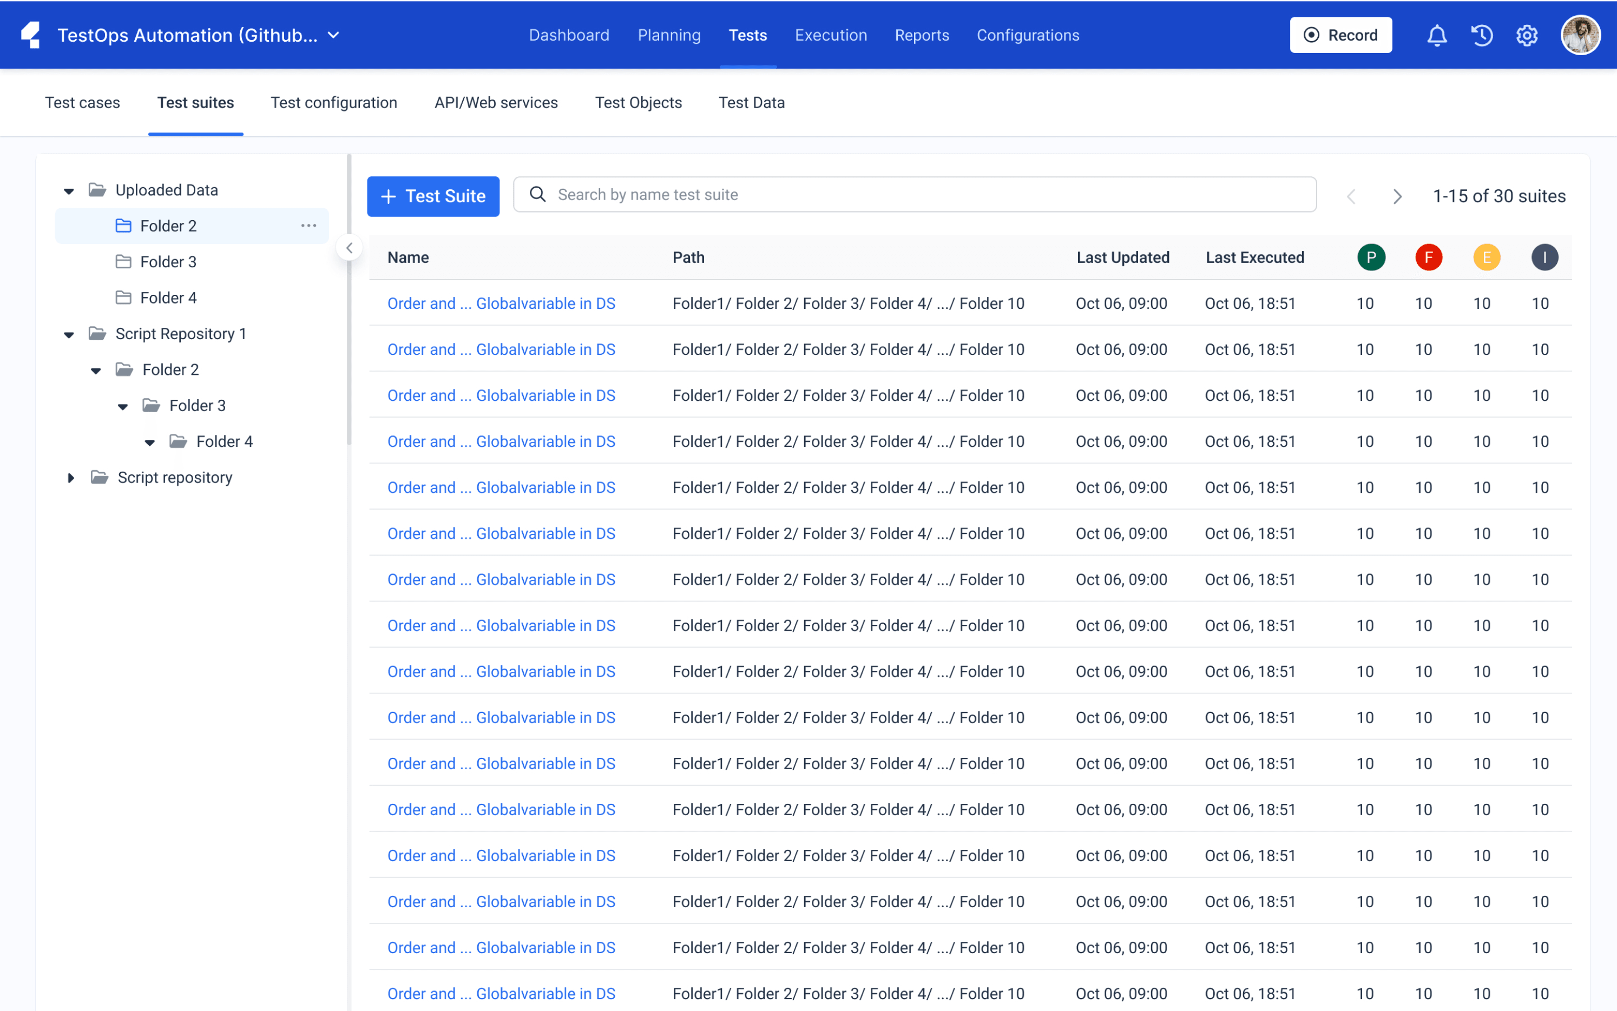Collapse the folder tree sidebar
Viewport: 1617px width, 1011px height.
(x=349, y=248)
